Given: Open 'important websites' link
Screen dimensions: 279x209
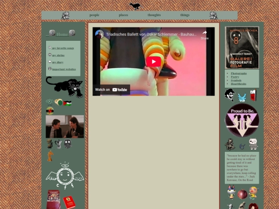Looking at the screenshot, I should (x=64, y=69).
